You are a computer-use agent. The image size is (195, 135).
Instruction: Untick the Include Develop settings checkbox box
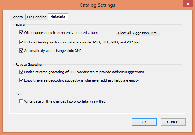(21, 42)
